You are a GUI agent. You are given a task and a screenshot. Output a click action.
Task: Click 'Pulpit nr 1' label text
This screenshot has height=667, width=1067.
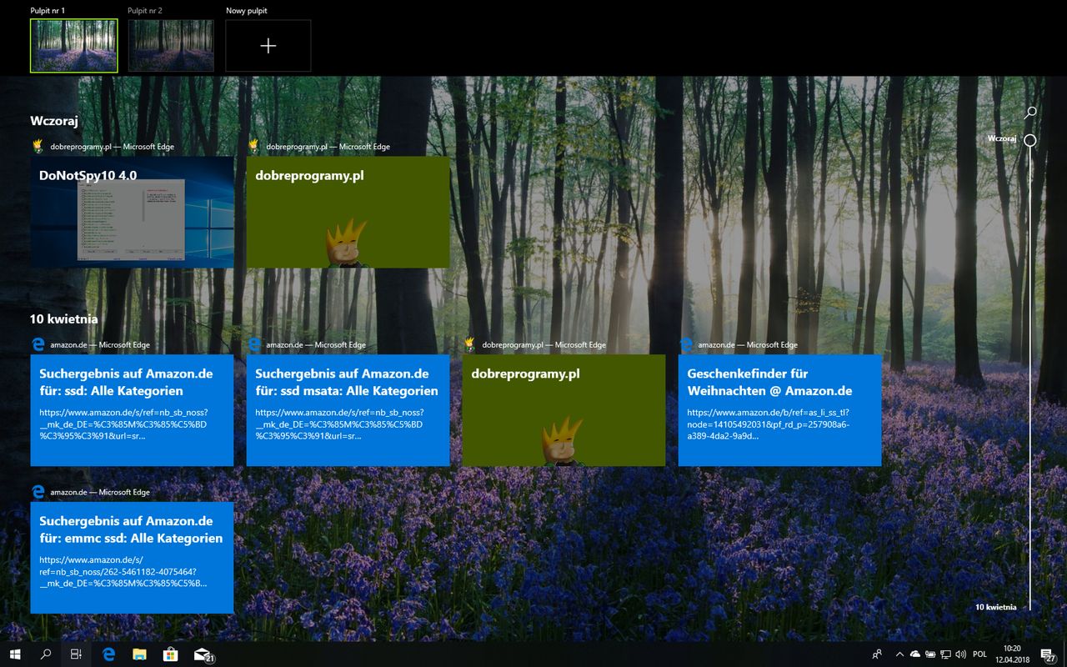48,11
